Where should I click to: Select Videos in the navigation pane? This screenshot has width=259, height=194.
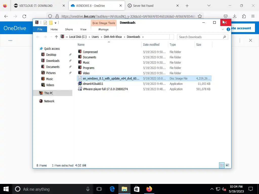(50, 85)
